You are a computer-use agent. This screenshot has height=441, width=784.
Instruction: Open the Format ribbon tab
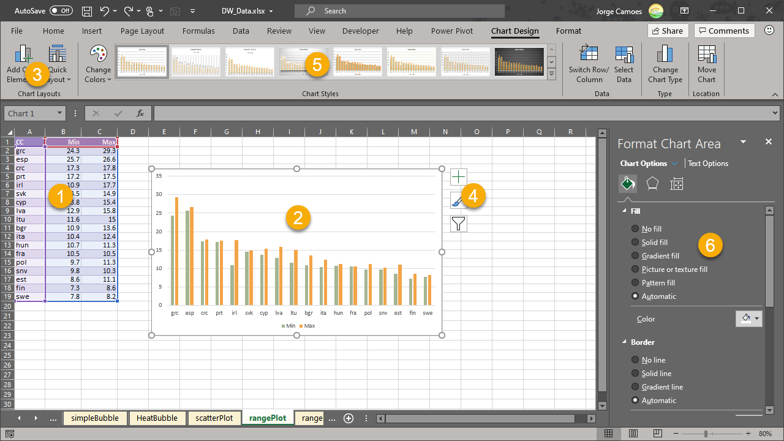click(568, 31)
